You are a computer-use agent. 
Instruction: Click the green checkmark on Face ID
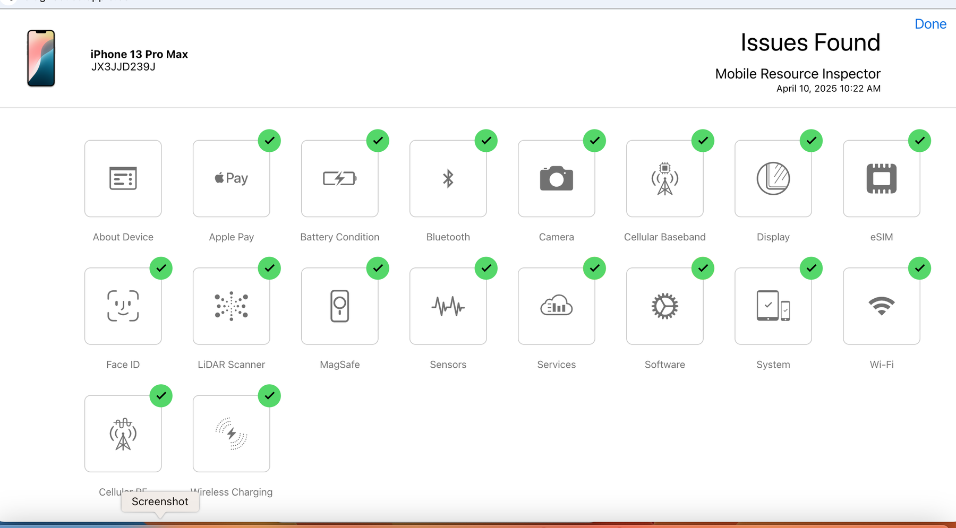click(161, 268)
